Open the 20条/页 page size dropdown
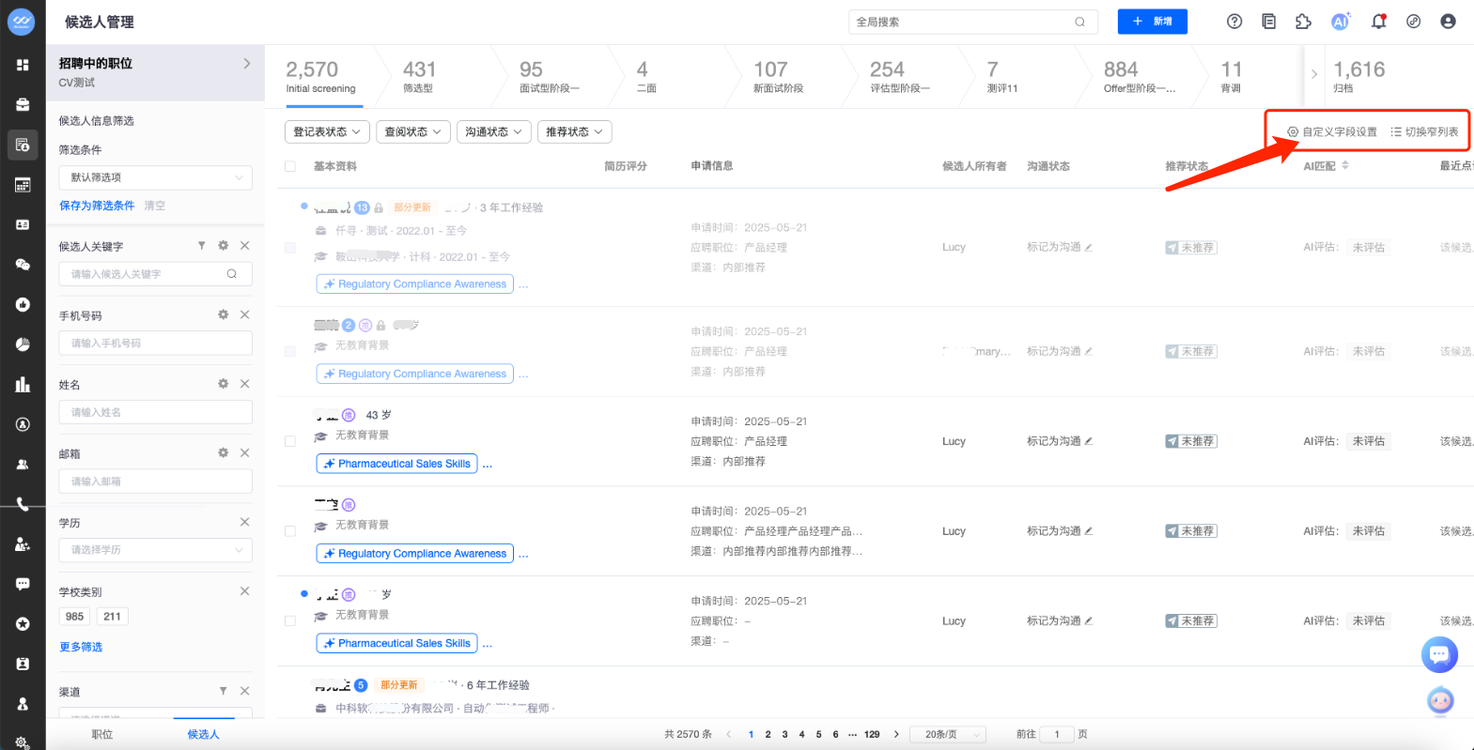Image resolution: width=1474 pixels, height=750 pixels. [948, 734]
